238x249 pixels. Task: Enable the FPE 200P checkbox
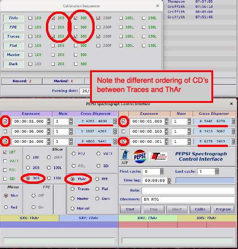click(98, 27)
